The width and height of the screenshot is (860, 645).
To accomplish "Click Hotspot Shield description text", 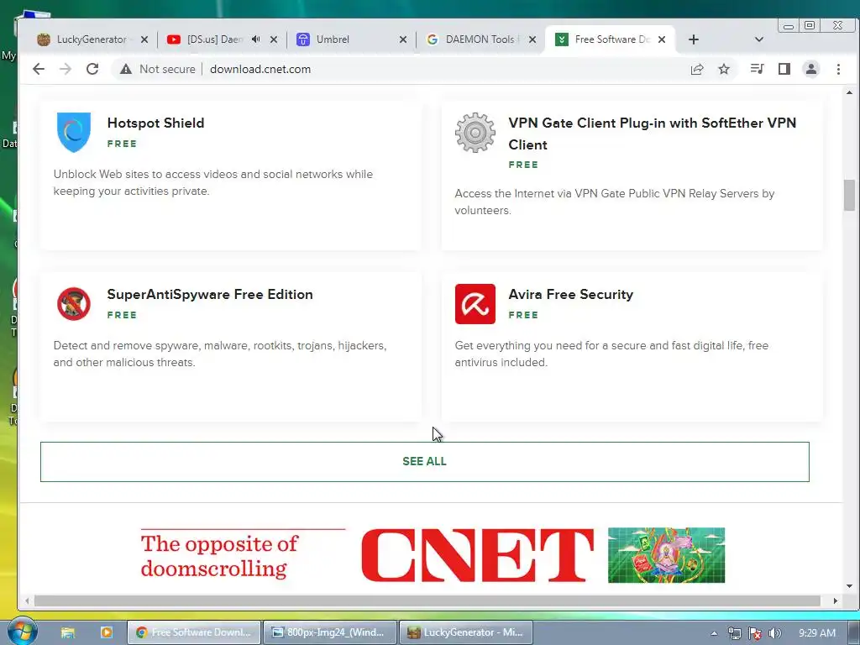I will pos(213,182).
